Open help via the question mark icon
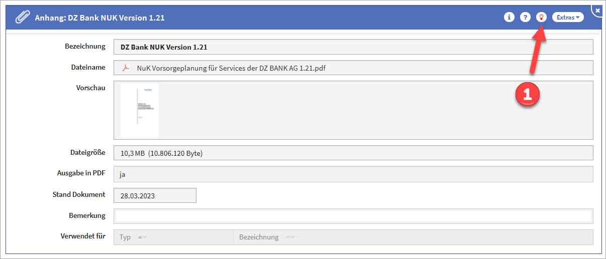The image size is (606, 259). coord(525,18)
